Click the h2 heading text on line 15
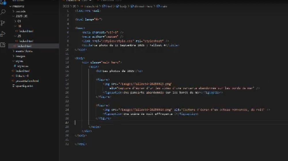The image size is (288, 161). click(118, 71)
